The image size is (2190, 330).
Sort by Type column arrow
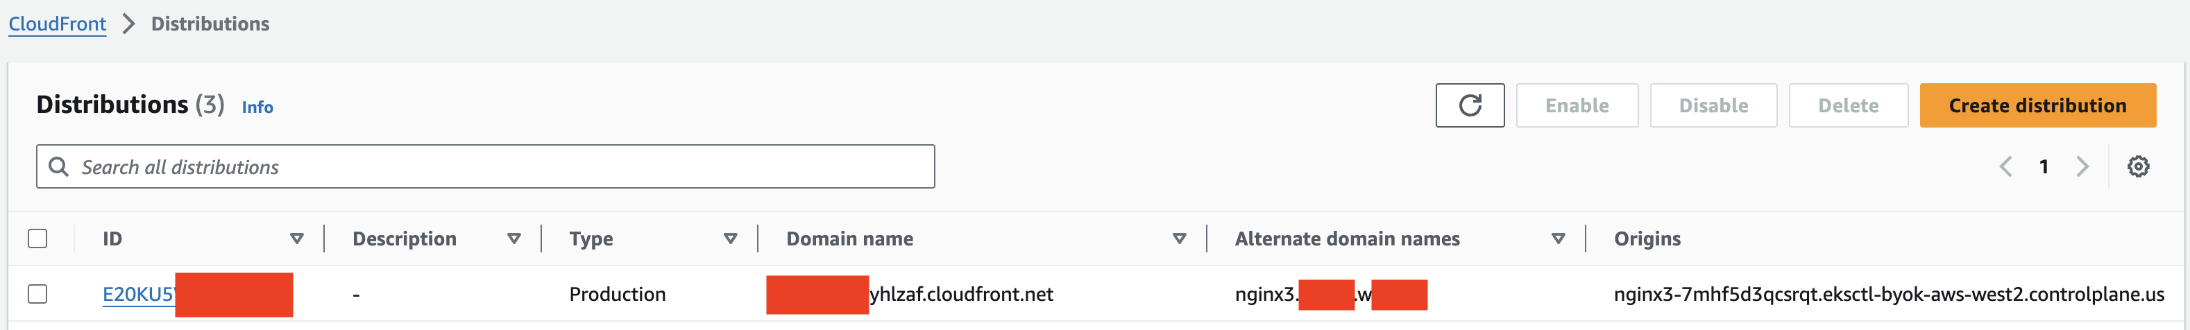click(x=730, y=238)
